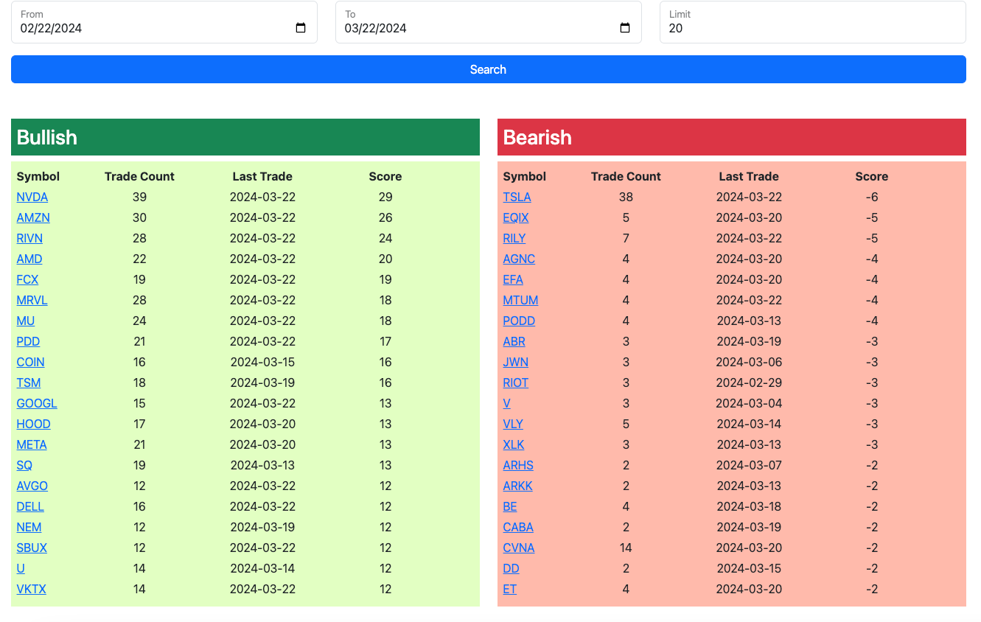
Task: Open the AMZN symbol link
Action: (33, 217)
